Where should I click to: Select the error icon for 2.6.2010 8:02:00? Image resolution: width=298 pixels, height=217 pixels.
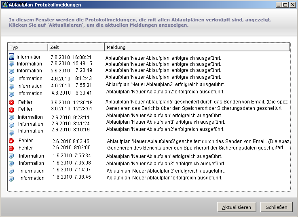click(11, 148)
